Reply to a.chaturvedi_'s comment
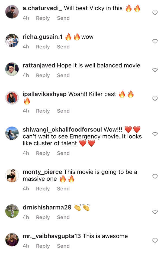The width and height of the screenshot is (167, 255). pyautogui.click(x=43, y=18)
